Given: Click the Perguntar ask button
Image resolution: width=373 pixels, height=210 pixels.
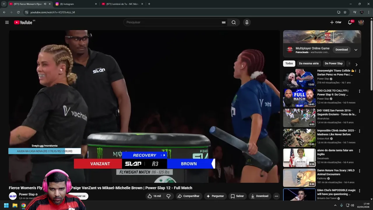Looking at the screenshot, I should click(215, 196).
